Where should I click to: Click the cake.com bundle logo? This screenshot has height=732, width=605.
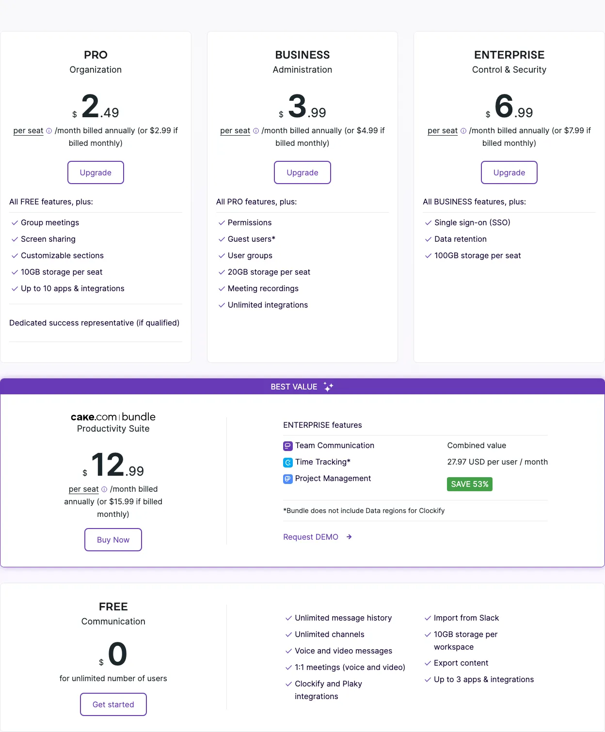click(113, 417)
